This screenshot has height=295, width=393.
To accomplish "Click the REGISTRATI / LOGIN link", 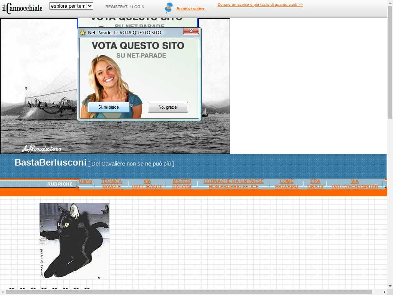I will coord(125,7).
